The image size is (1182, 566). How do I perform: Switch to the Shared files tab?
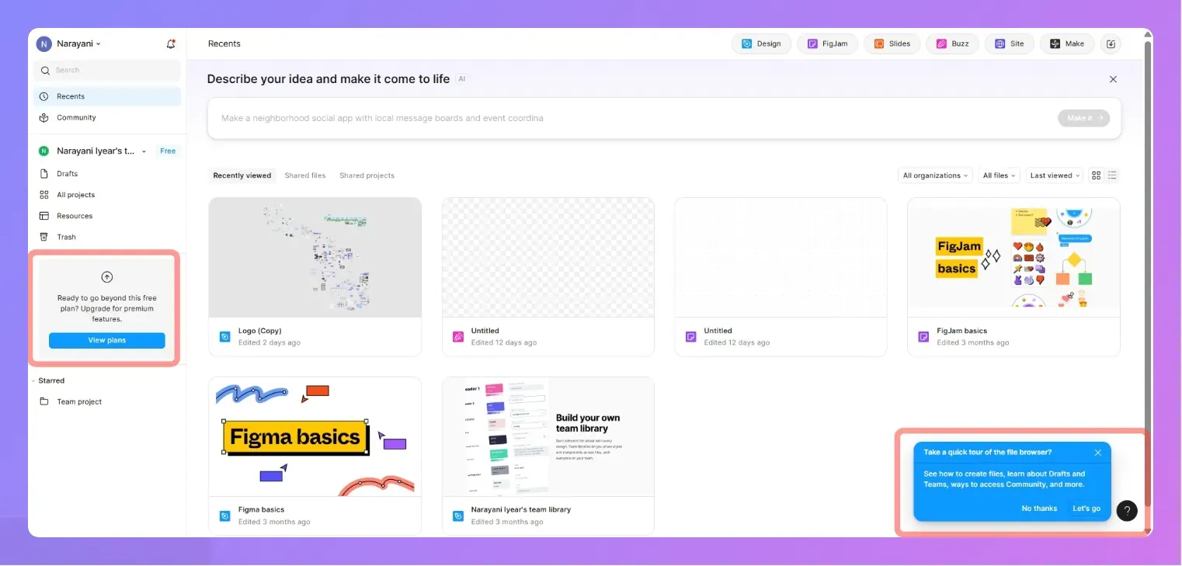click(304, 175)
